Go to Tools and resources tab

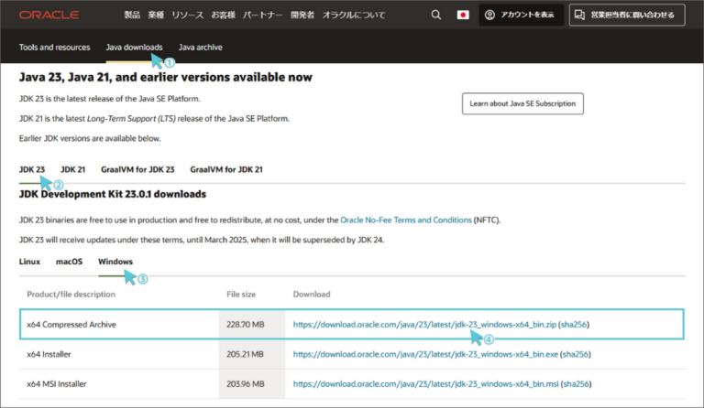(x=55, y=48)
